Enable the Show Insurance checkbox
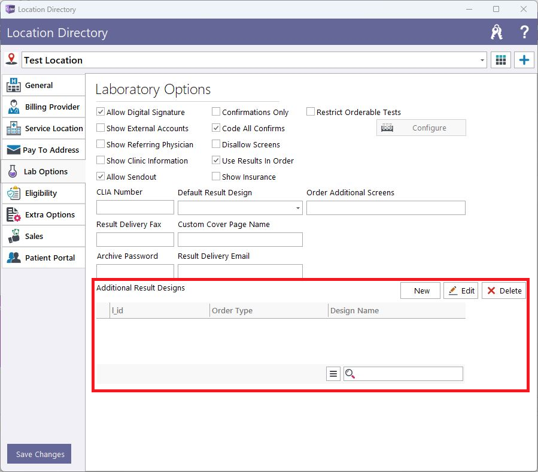Screen dimensions: 538x472 pyautogui.click(x=216, y=177)
